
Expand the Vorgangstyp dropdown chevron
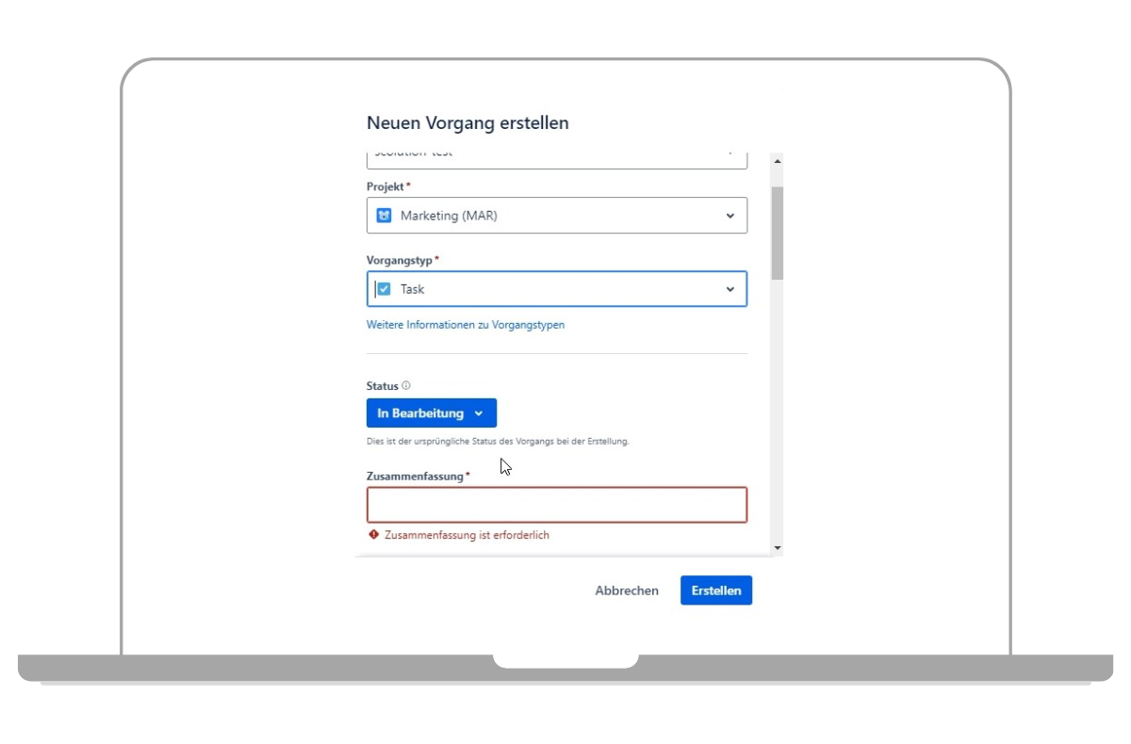730,288
